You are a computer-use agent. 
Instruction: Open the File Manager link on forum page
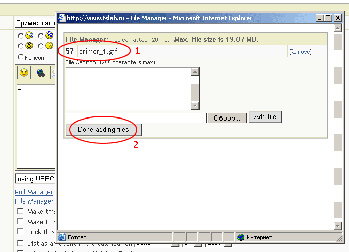tap(34, 201)
